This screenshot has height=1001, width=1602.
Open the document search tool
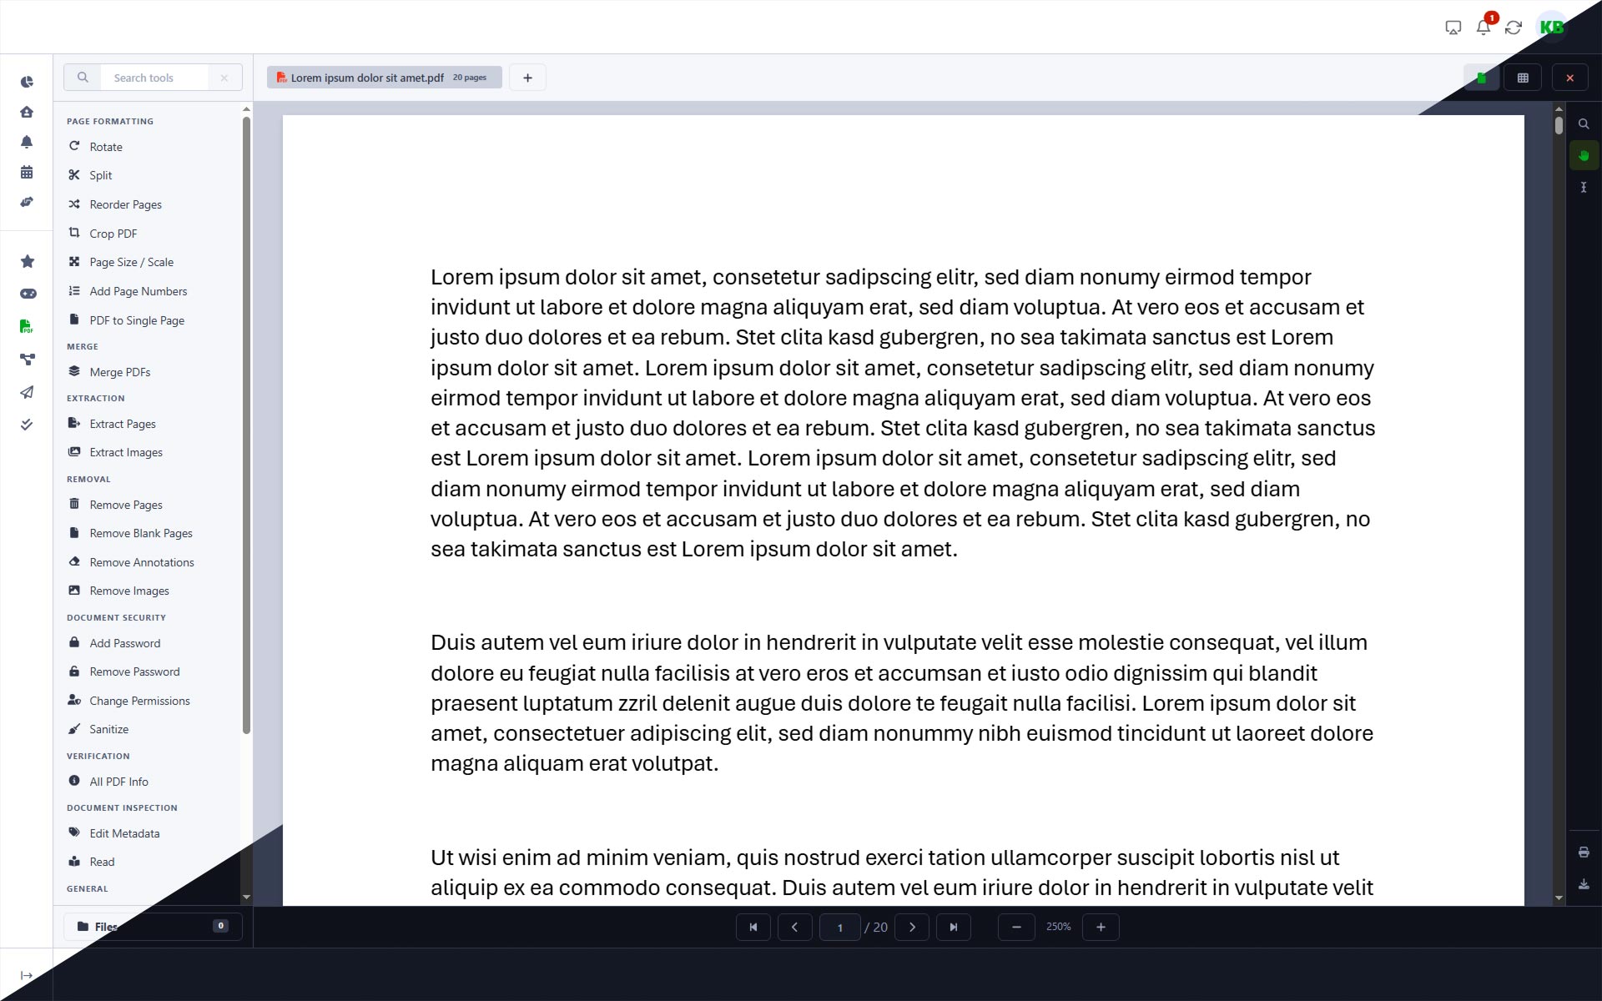pyautogui.click(x=1584, y=123)
